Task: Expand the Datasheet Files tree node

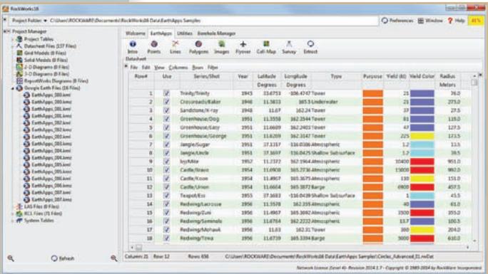Action: pyautogui.click(x=13, y=46)
